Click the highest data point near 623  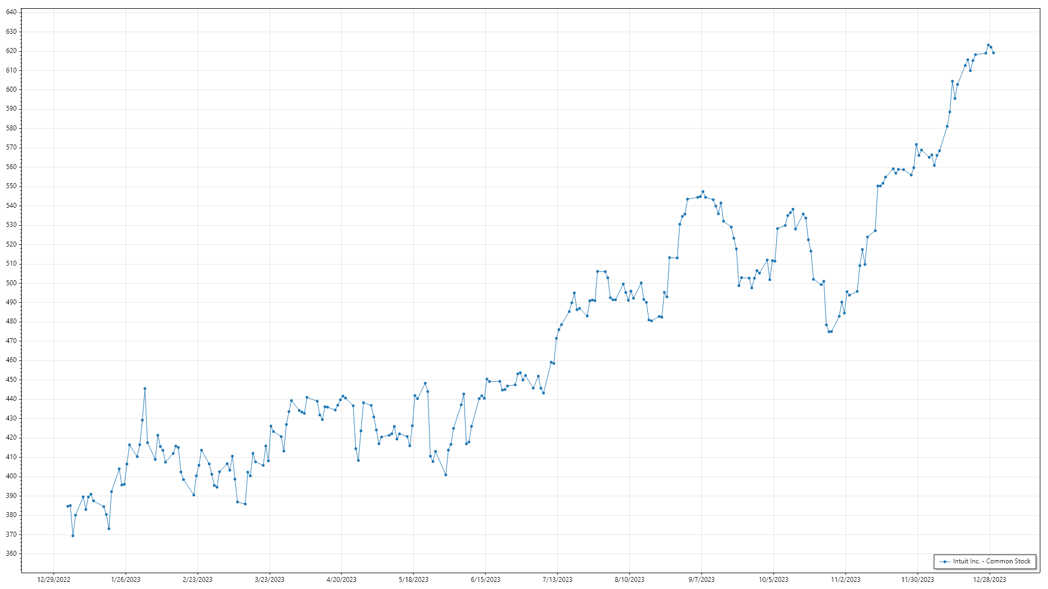click(x=988, y=45)
